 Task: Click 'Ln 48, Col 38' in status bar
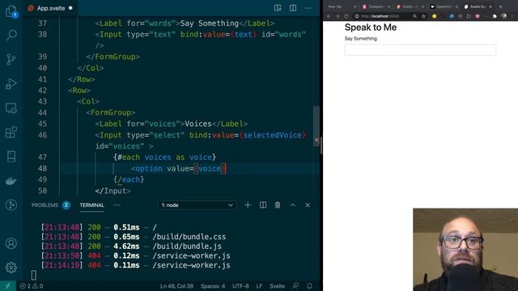tap(176, 285)
